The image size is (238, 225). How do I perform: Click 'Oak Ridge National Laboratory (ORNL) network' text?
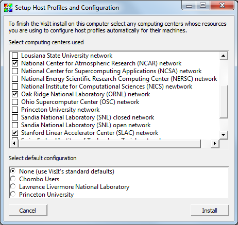point(86,94)
